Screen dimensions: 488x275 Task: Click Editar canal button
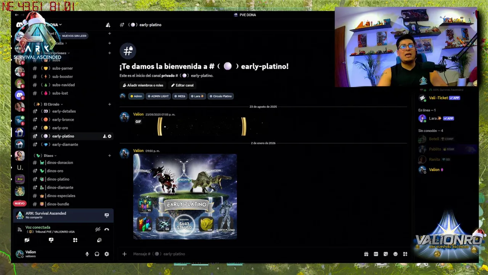tap(182, 86)
